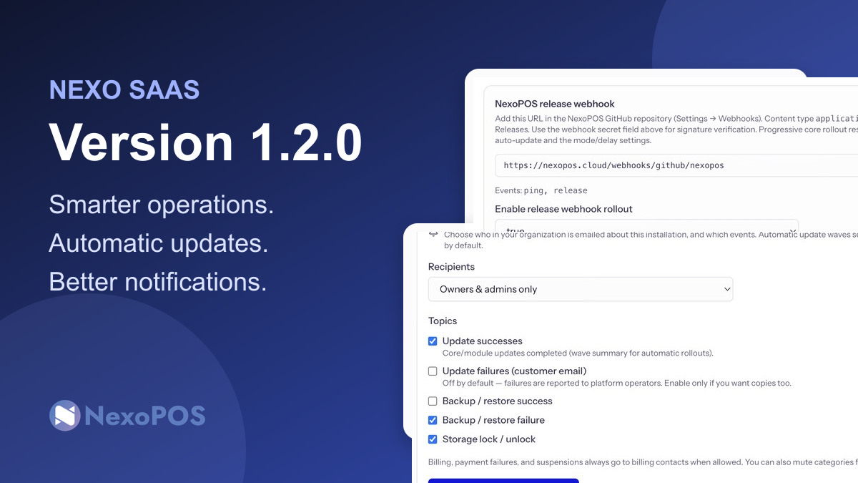Click 'Core/module updates completed' description
Image resolution: width=858 pixels, height=483 pixels.
tap(578, 353)
